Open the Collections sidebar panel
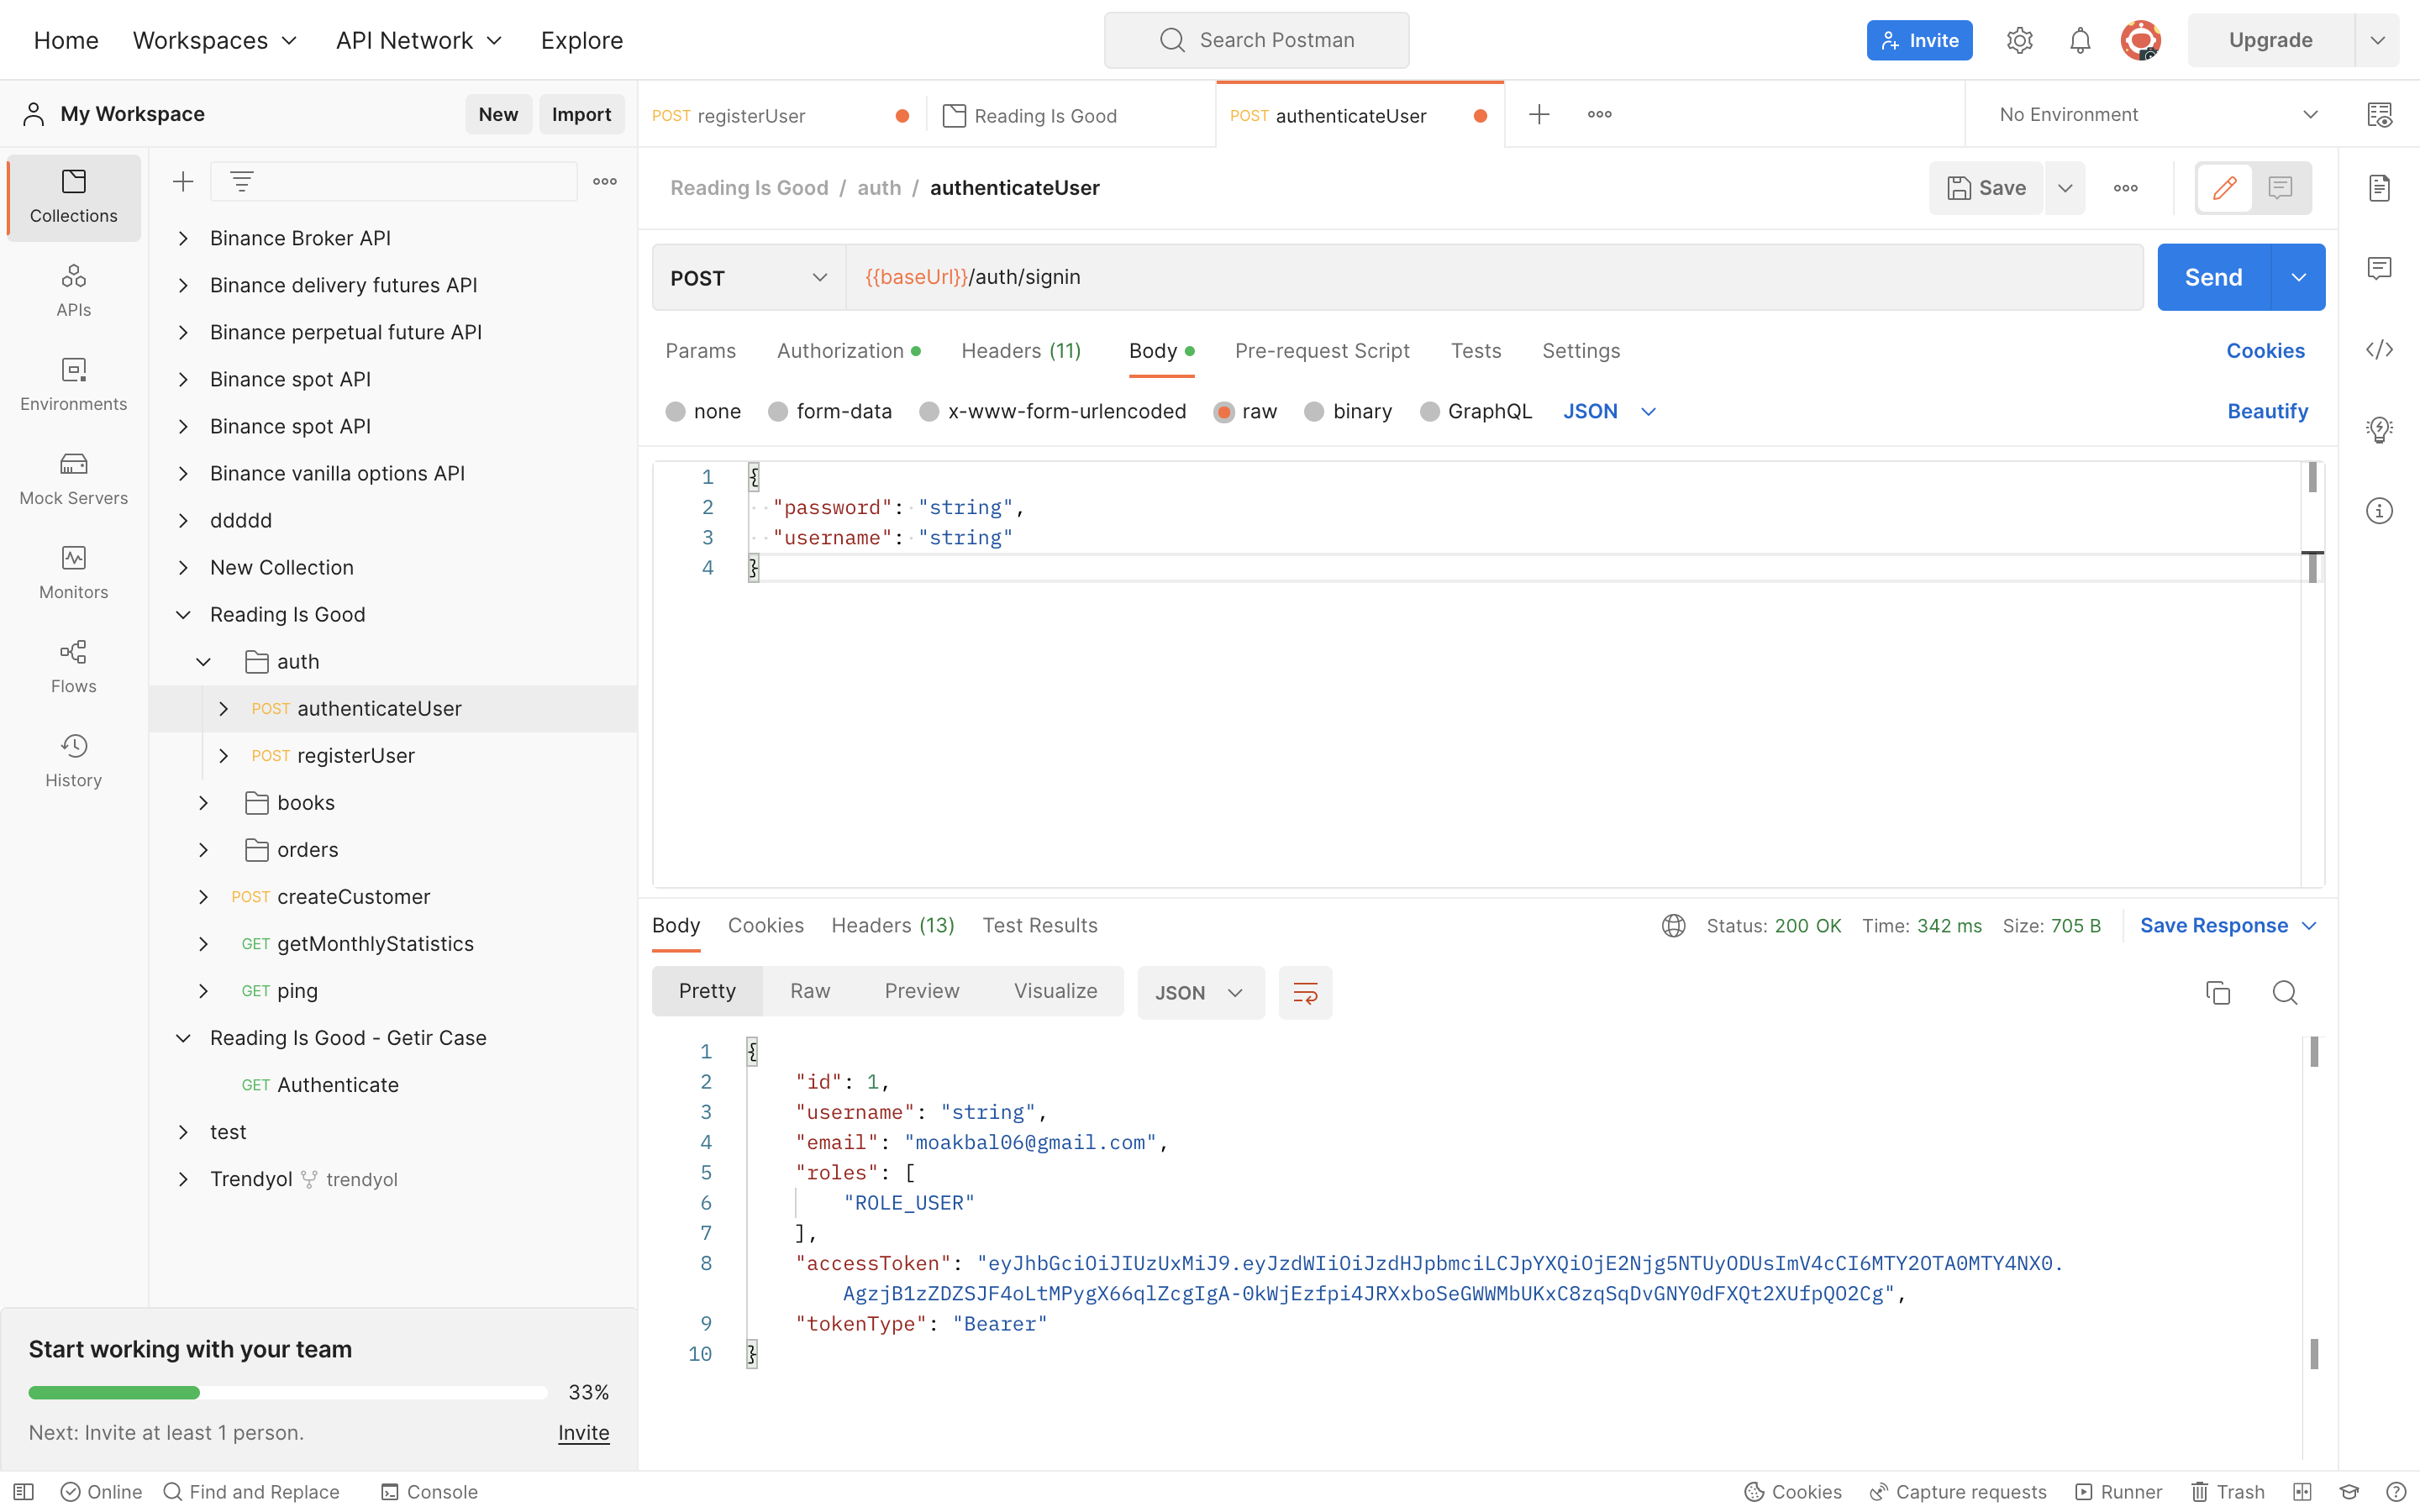Image resolution: width=2420 pixels, height=1512 pixels. tap(73, 197)
